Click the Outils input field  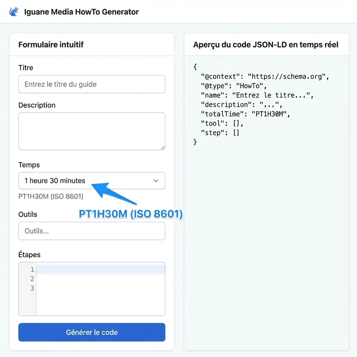pyautogui.click(x=91, y=231)
